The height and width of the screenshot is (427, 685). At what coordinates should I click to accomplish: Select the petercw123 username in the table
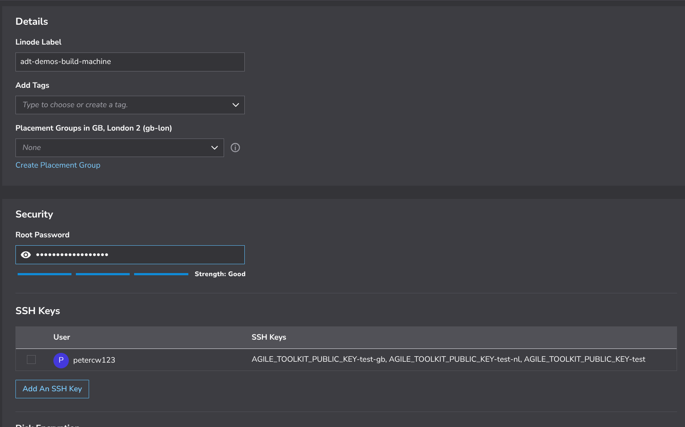pos(94,360)
